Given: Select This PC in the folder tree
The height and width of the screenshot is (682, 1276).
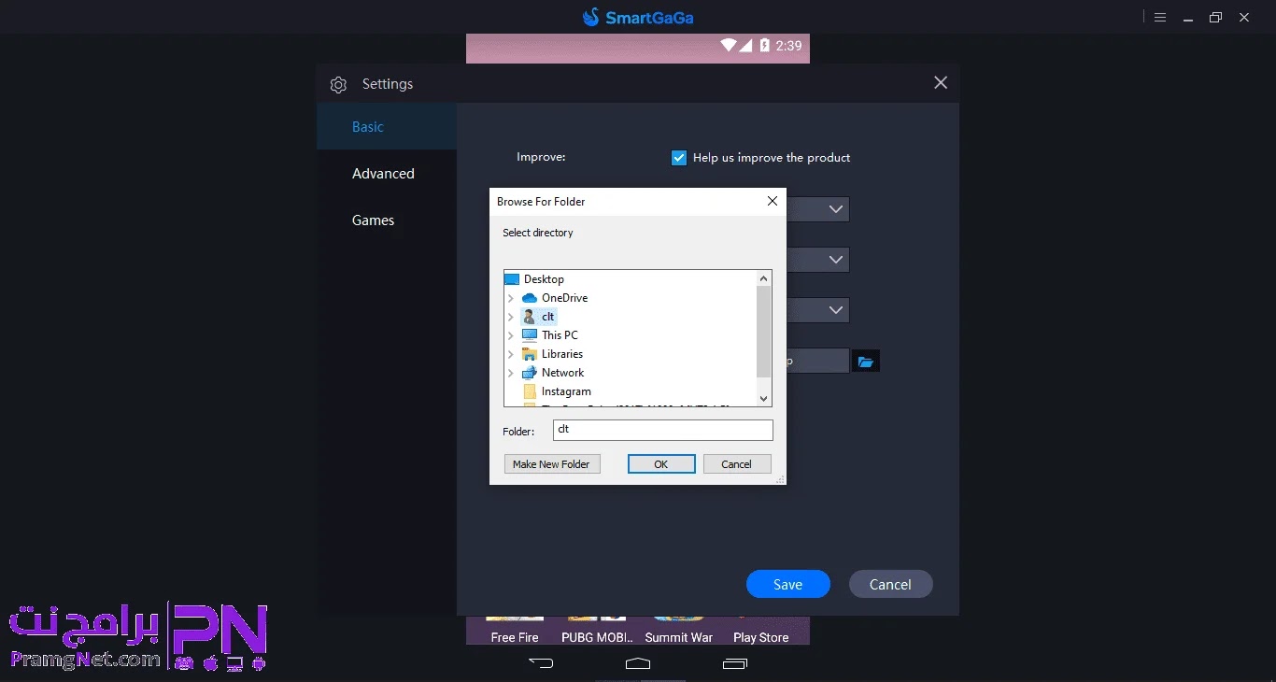Looking at the screenshot, I should tap(560, 335).
